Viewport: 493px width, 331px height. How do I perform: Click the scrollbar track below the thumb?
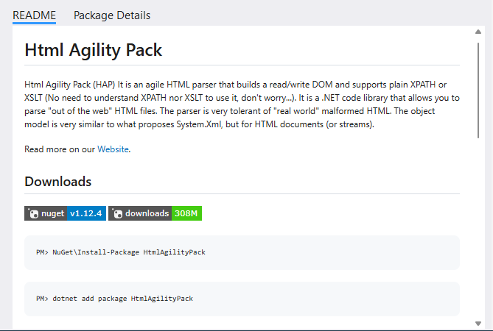[x=478, y=229]
